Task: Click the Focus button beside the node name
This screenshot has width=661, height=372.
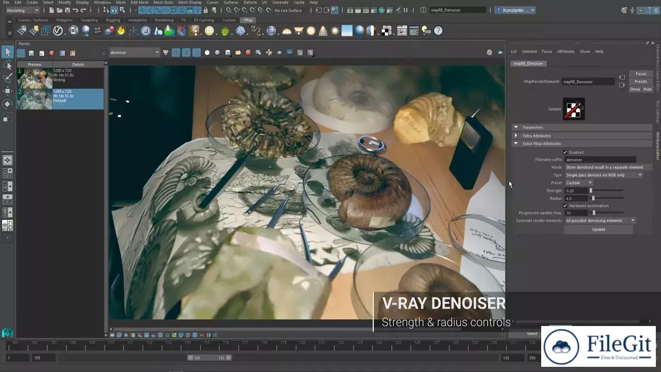Action: (641, 74)
